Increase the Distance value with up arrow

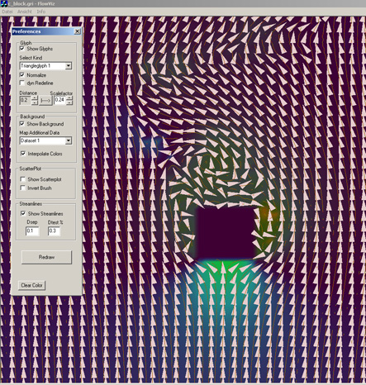(35, 97)
